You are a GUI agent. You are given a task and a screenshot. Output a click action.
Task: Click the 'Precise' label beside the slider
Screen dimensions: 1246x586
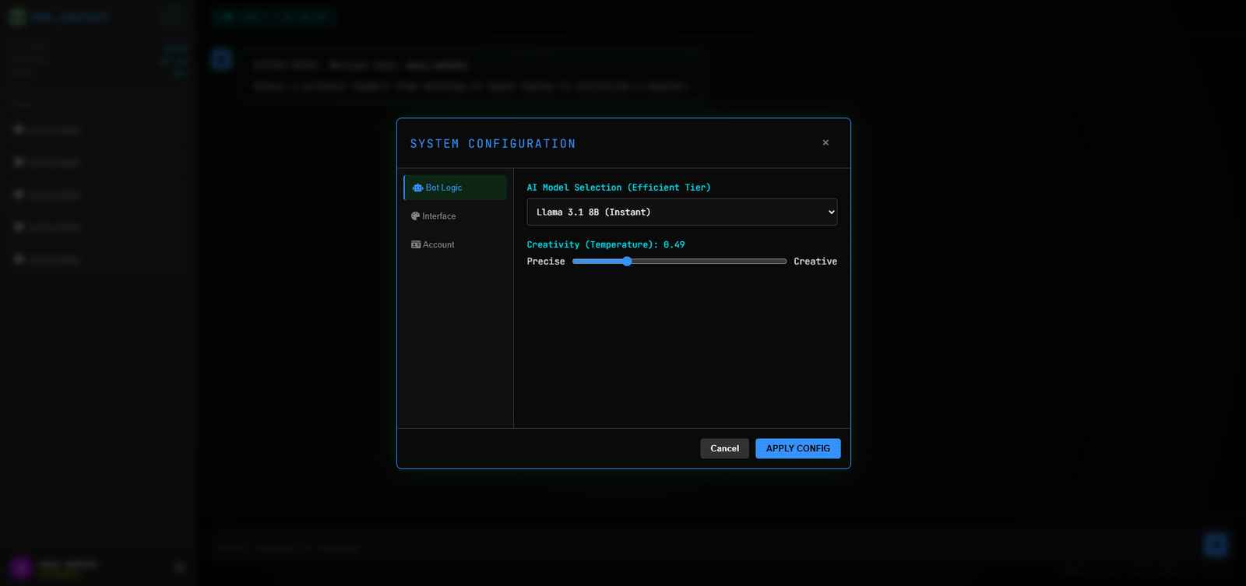546,261
